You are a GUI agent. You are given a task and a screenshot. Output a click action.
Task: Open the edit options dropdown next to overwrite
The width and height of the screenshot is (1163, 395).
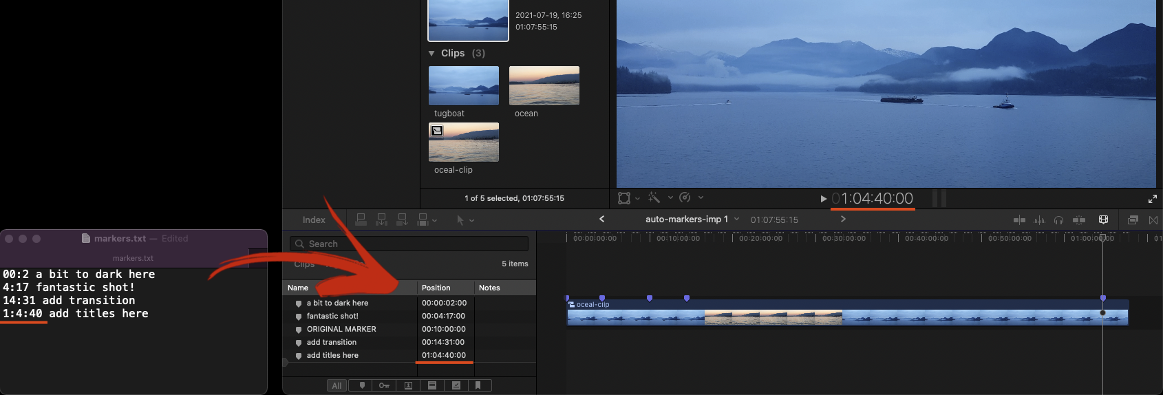coord(435,221)
